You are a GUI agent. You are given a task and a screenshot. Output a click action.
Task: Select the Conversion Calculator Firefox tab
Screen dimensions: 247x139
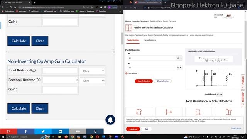click(148, 2)
